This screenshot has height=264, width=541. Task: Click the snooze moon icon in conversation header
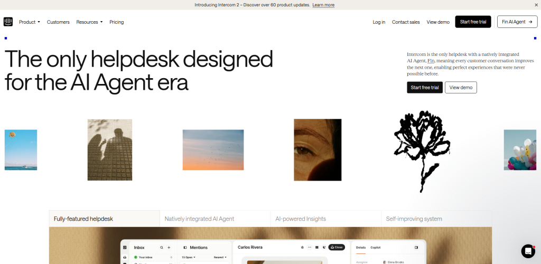[x=324, y=247]
